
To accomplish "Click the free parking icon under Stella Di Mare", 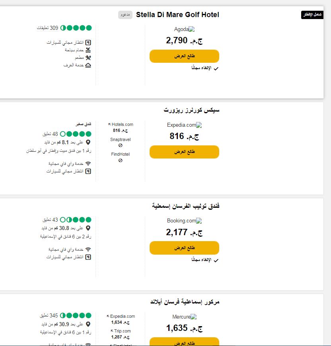I will pyautogui.click(x=88, y=43).
